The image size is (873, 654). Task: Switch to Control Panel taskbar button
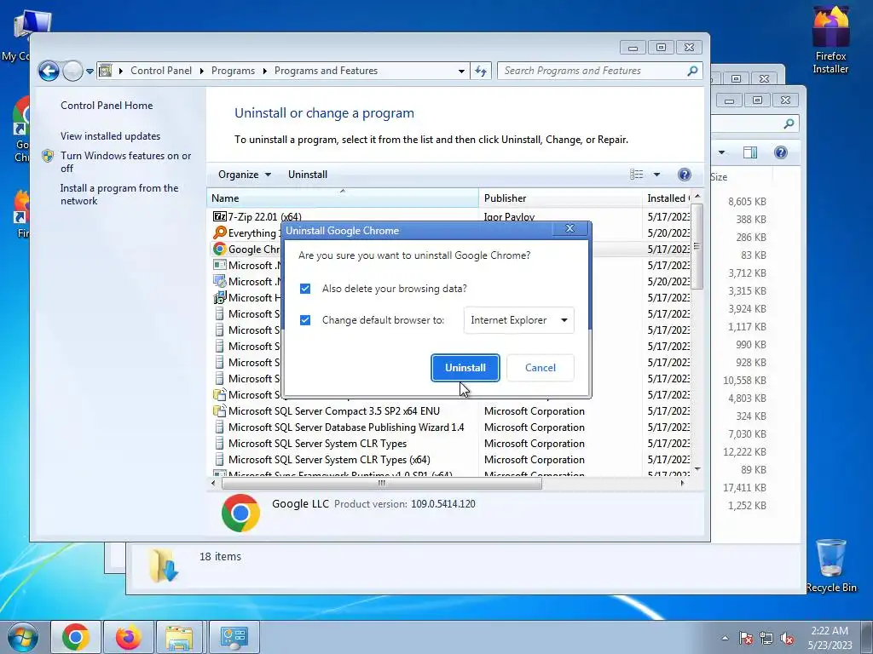pyautogui.click(x=234, y=637)
